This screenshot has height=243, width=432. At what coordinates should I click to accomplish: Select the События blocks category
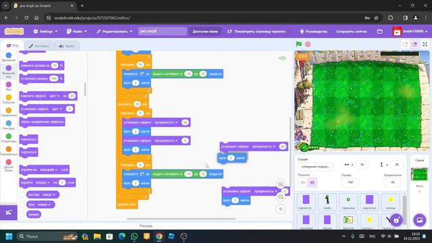coord(9,99)
